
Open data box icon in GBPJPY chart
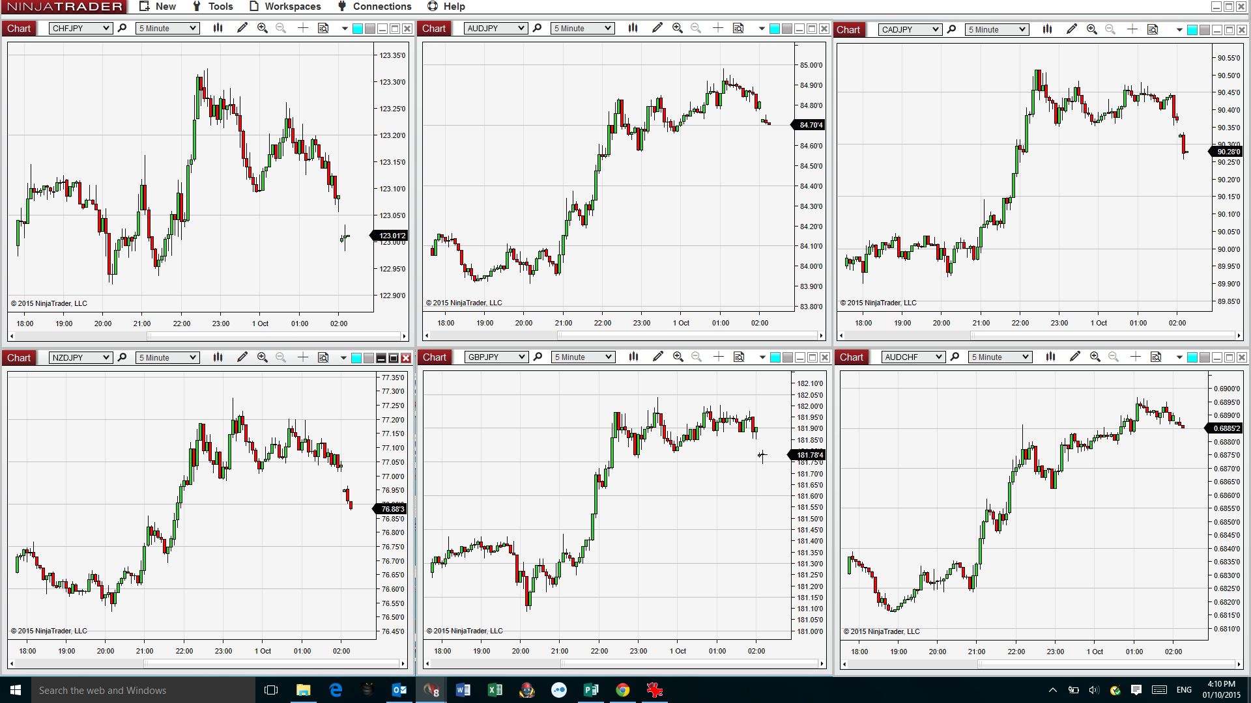(x=739, y=357)
